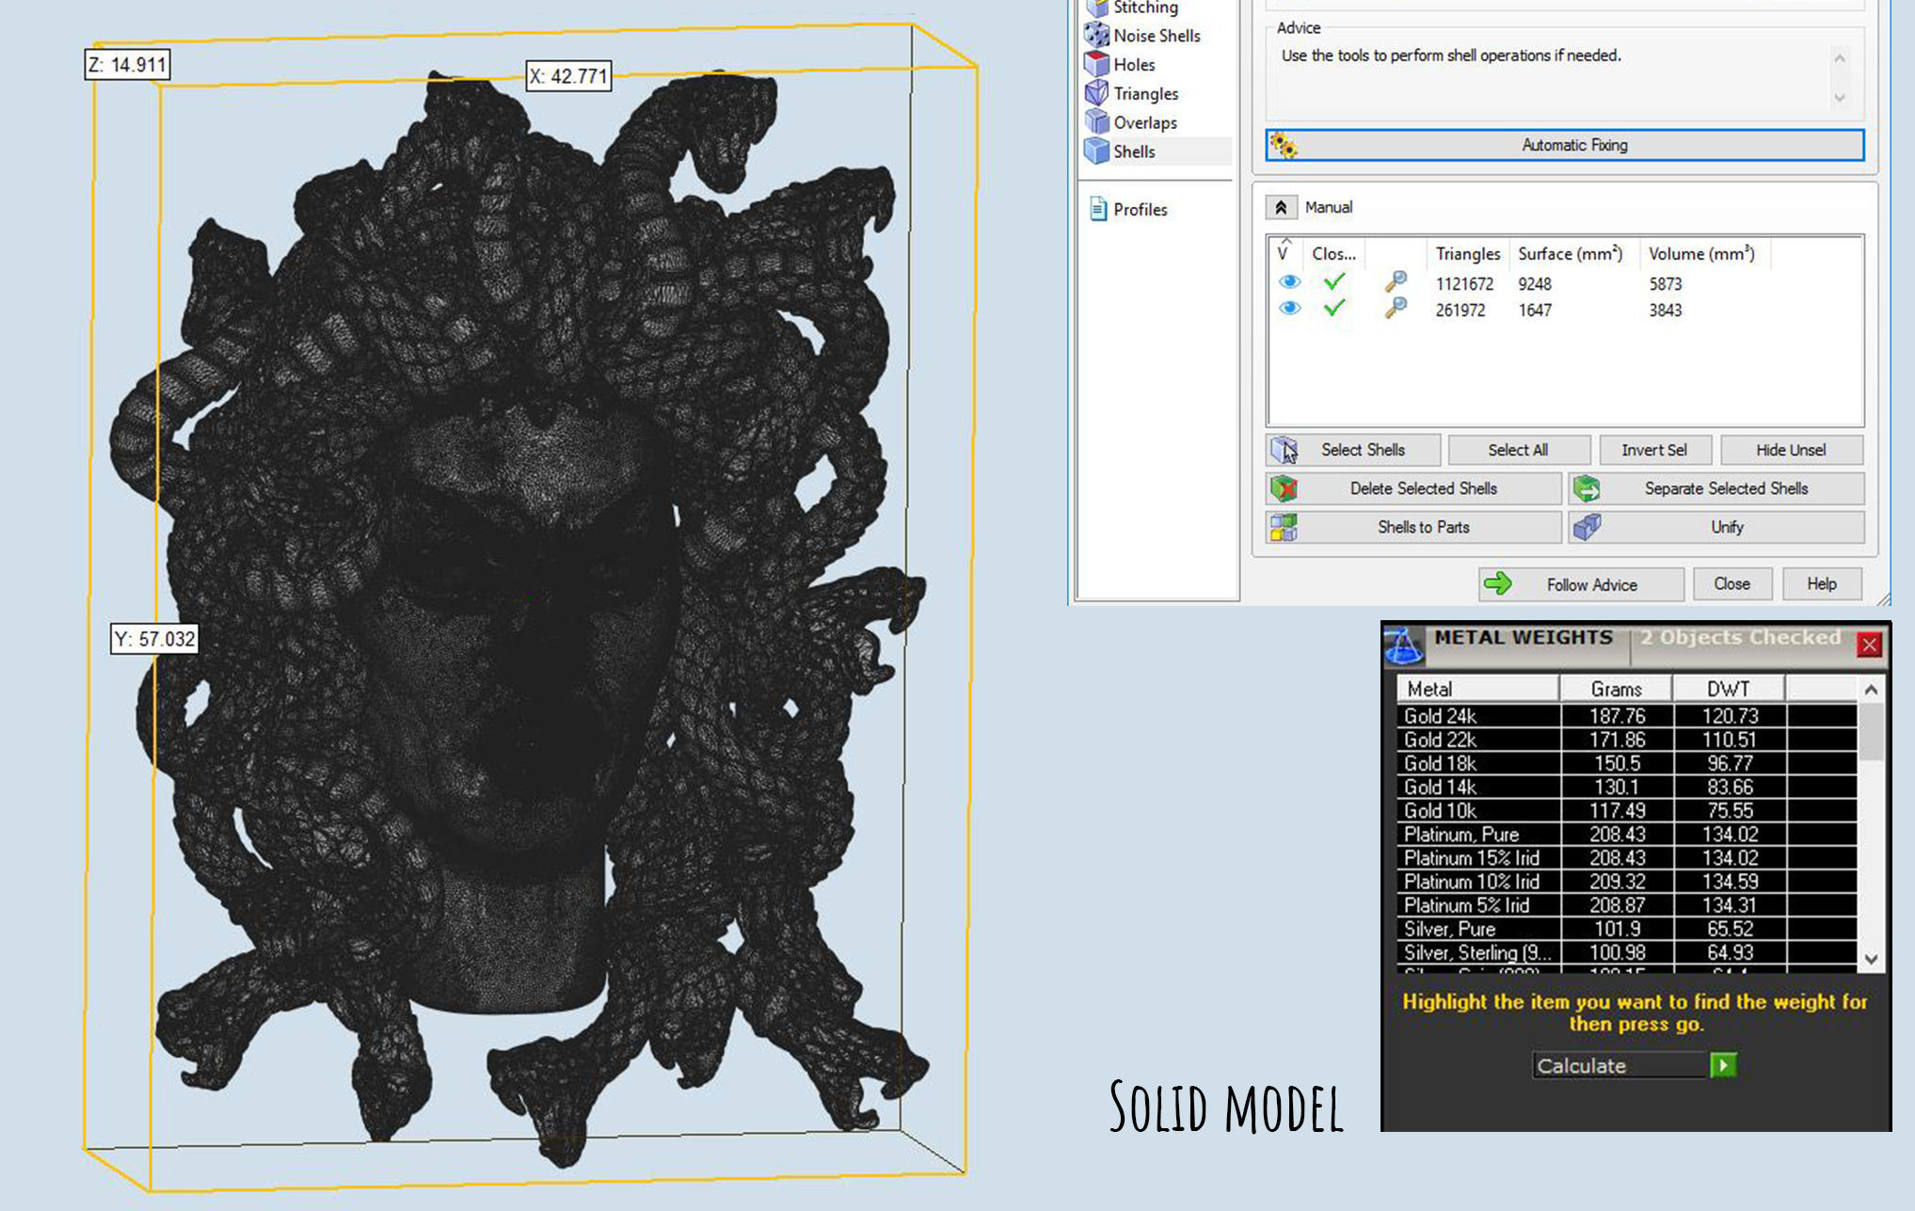The height and width of the screenshot is (1211, 1915).
Task: Click the Profiles document icon
Action: tap(1098, 209)
